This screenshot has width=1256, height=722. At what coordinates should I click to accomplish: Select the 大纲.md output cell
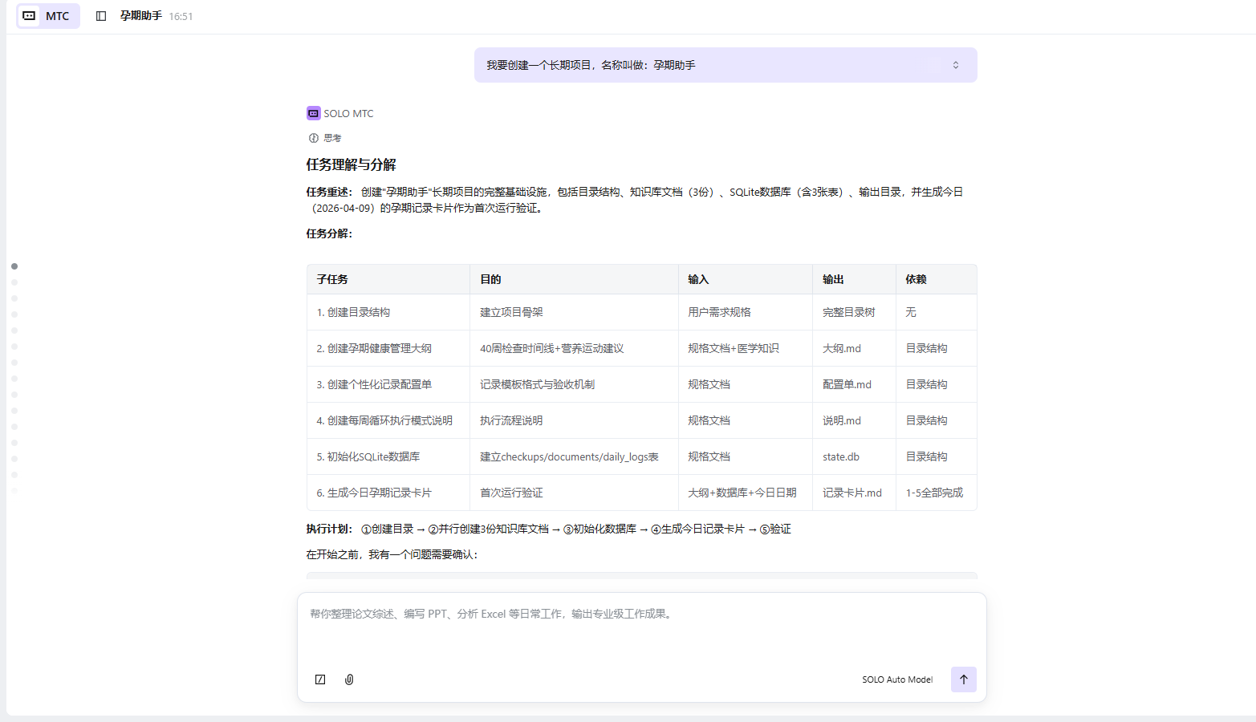point(841,348)
